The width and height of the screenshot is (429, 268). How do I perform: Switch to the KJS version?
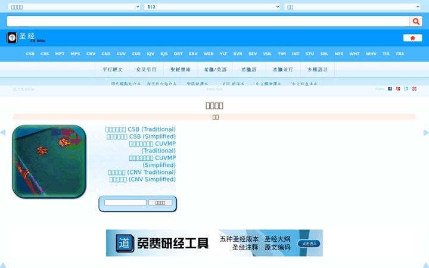point(164,54)
